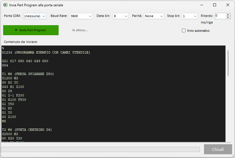
Task: Enable the Invio automatico checkbox
Action: (184, 30)
